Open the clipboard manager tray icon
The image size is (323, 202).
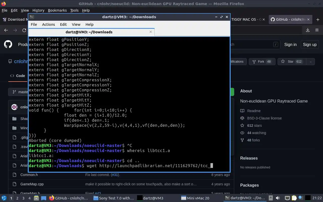click(294, 198)
